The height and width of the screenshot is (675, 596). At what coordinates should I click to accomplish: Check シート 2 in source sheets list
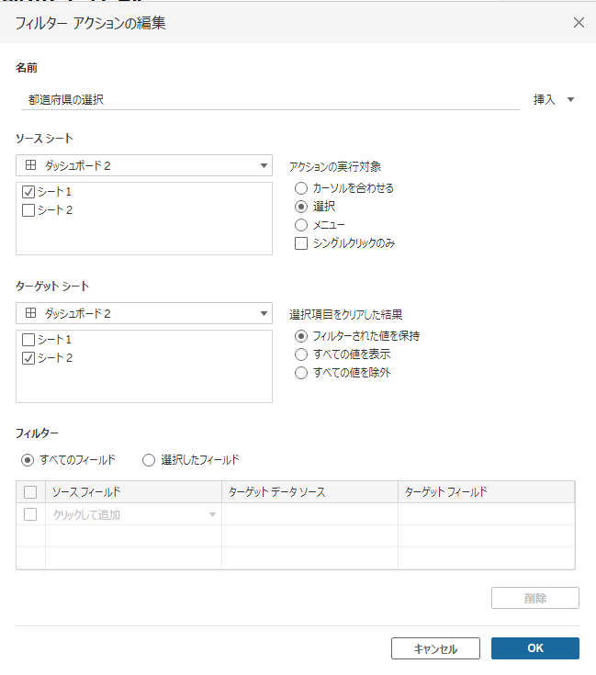coord(28,209)
